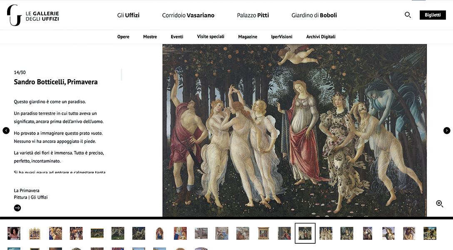Viewport: 453px width, 250px height.
Task: Open artwork details via black arrow circle
Action: point(17,208)
